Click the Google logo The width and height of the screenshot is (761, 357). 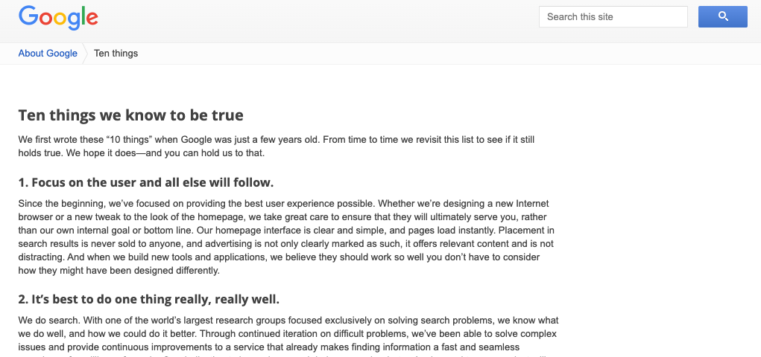(58, 18)
